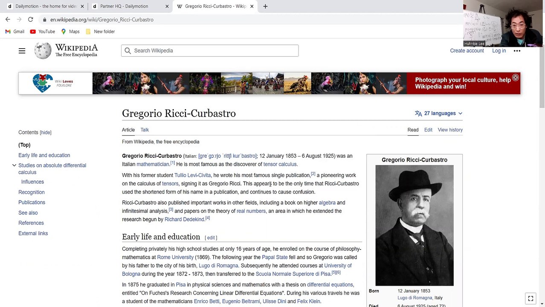
Task: Open the Felix Klein link
Action: [x=309, y=301]
